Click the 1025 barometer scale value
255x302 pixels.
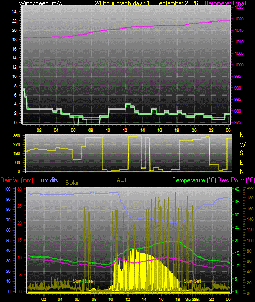point(239,7)
